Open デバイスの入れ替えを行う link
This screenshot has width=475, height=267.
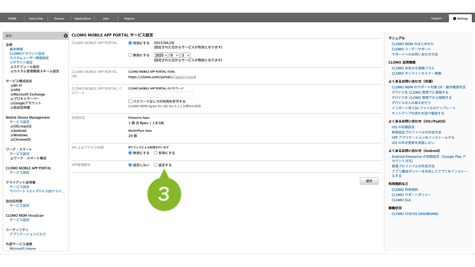[x=411, y=103]
